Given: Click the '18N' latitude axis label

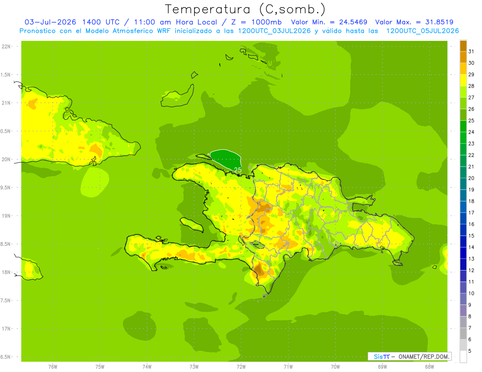Looking at the screenshot, I should (x=6, y=272).
